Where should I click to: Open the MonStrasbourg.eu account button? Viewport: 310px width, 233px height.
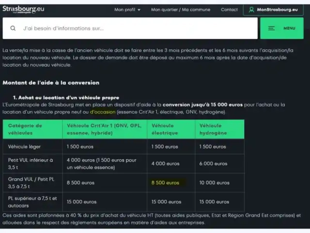(x=276, y=10)
